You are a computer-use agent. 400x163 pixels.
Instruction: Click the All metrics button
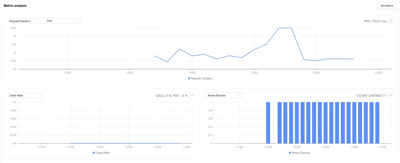387,6
